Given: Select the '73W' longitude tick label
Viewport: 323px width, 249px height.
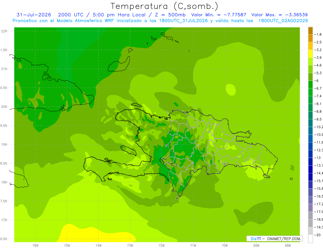Looking at the screenshot, I should (130, 246).
